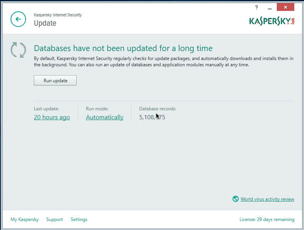
Task: Click 'License: 29 days remaining' text
Action: [267, 219]
